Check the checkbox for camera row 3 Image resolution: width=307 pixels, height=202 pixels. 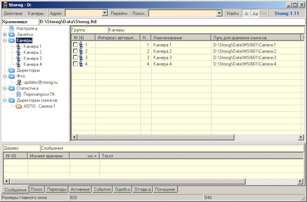[75, 58]
